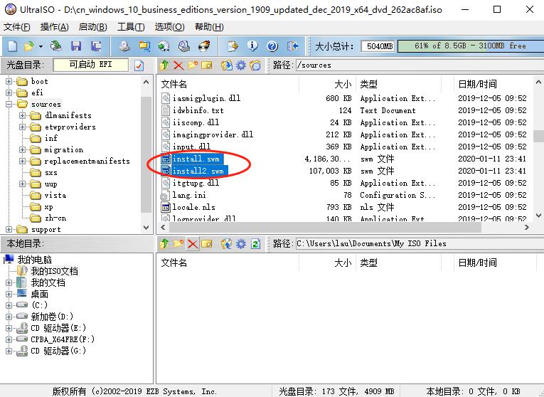
Task: Open the 启动(B) menu
Action: [x=92, y=27]
